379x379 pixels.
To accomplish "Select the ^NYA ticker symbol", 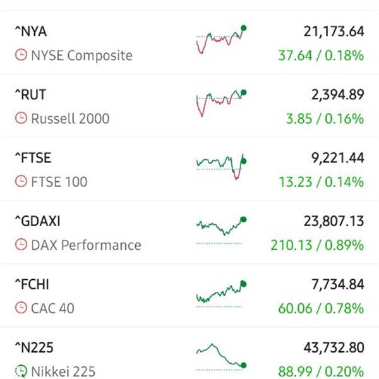I will pyautogui.click(x=31, y=32).
